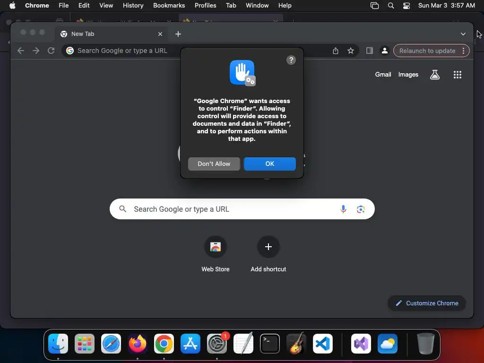Open the Weather app from the Dock
Screen dimensions: 484x363
pyautogui.click(x=388, y=344)
